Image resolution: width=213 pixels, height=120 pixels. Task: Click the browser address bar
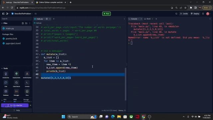coord(93,8)
